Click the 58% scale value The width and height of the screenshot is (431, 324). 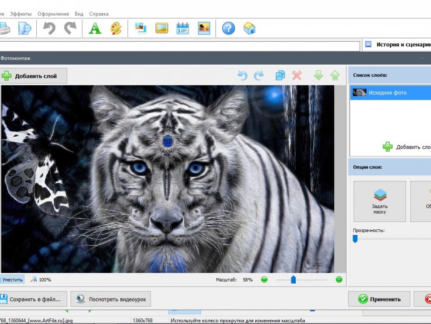click(248, 280)
